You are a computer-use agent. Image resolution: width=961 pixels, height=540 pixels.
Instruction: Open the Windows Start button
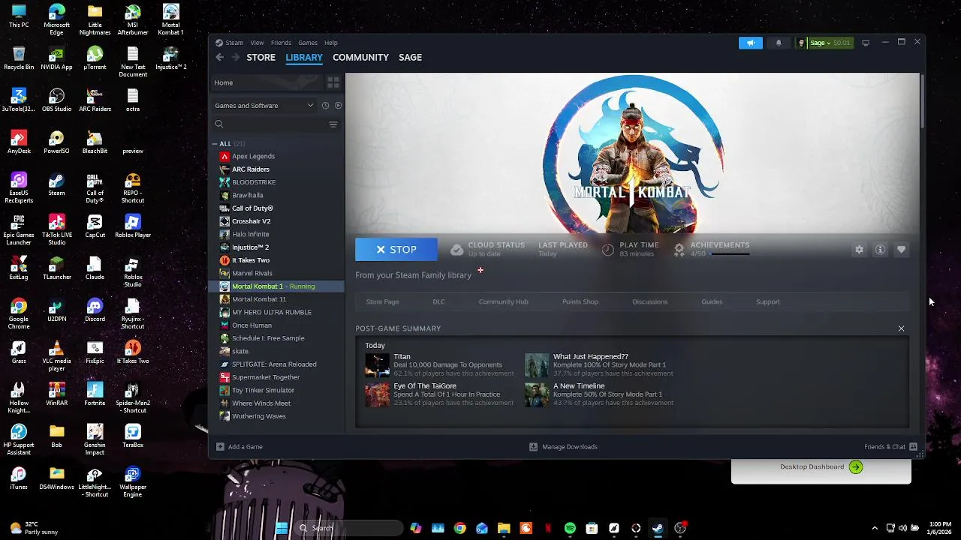pos(282,528)
